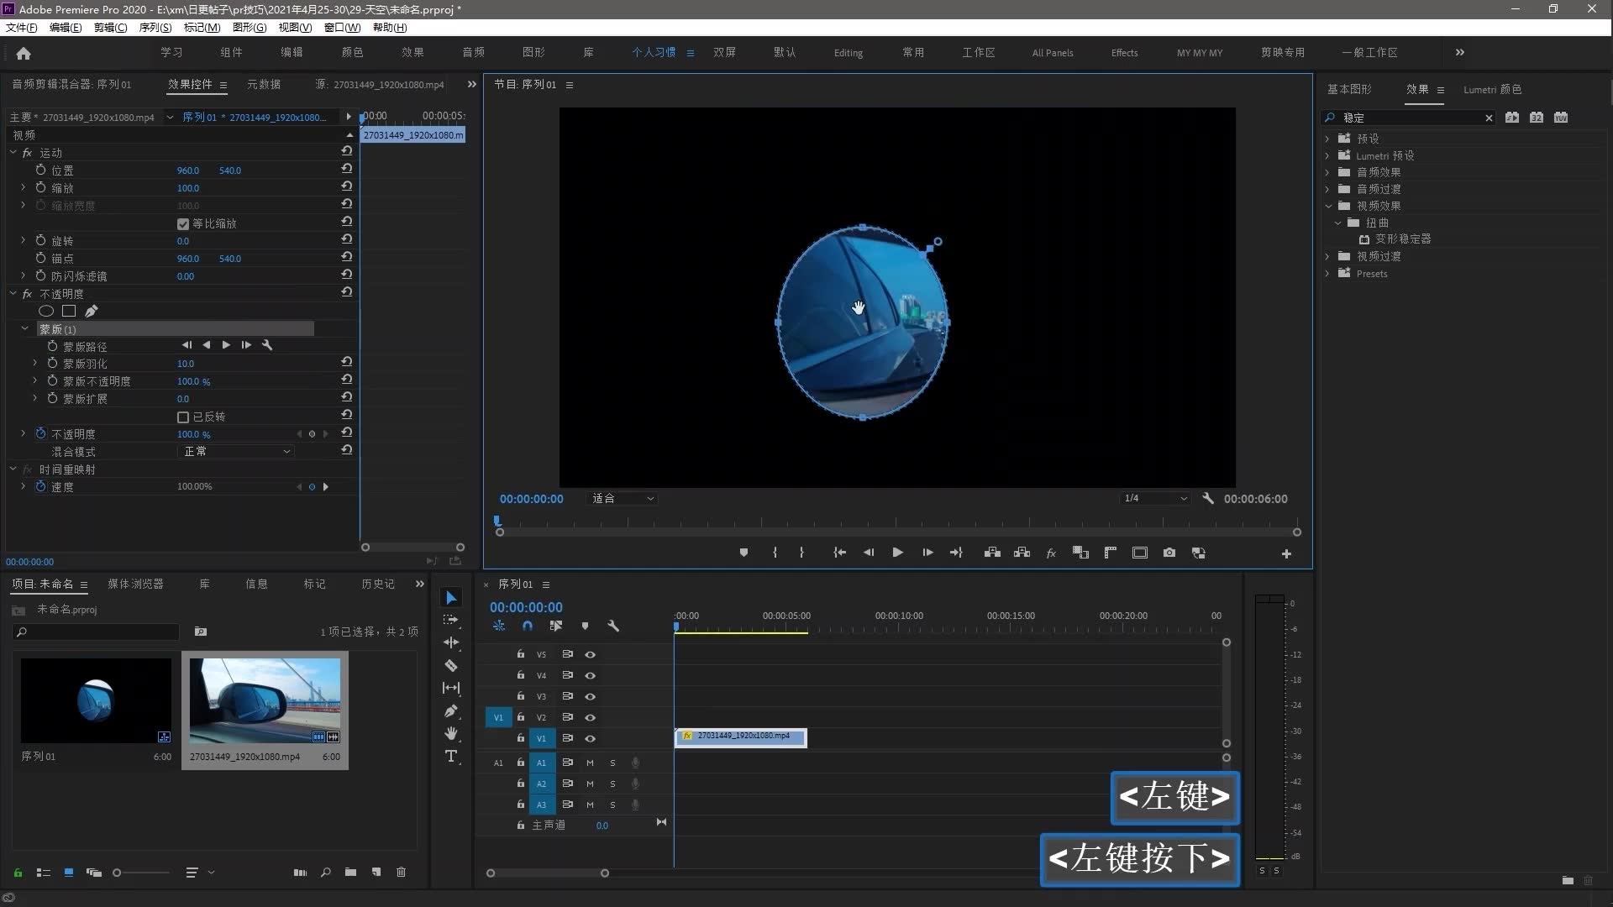Select the Type tool

click(x=451, y=757)
